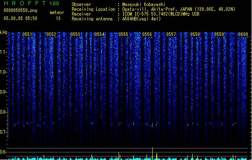Click the kHz axis unit label
The height and width of the screenshot is (160, 252).
tap(4, 32)
